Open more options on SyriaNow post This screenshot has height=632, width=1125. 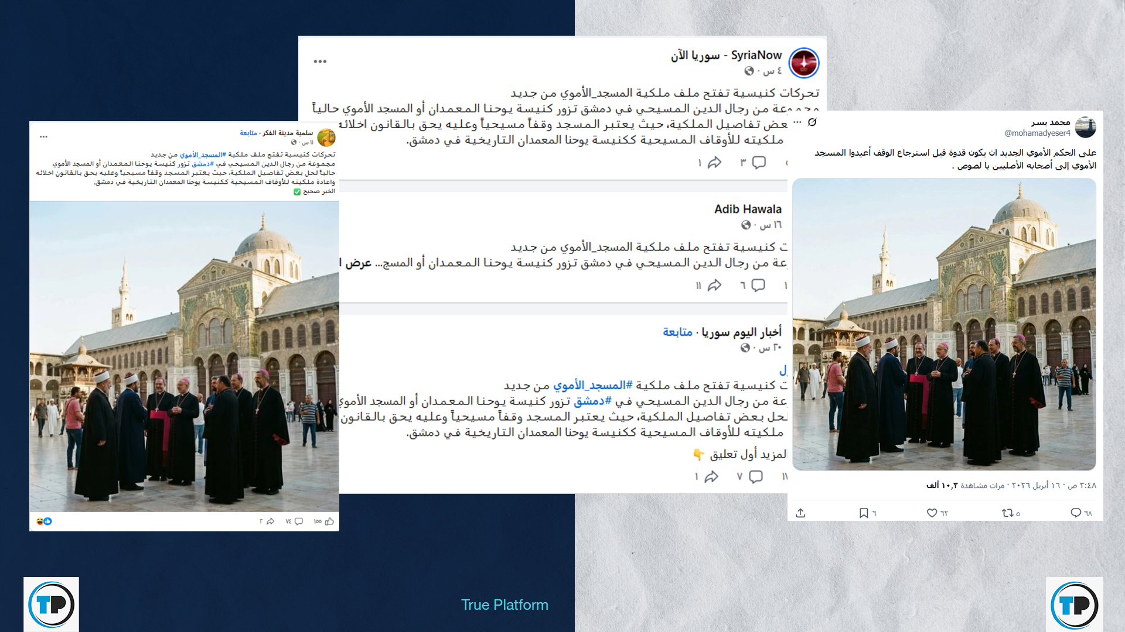[x=320, y=61]
